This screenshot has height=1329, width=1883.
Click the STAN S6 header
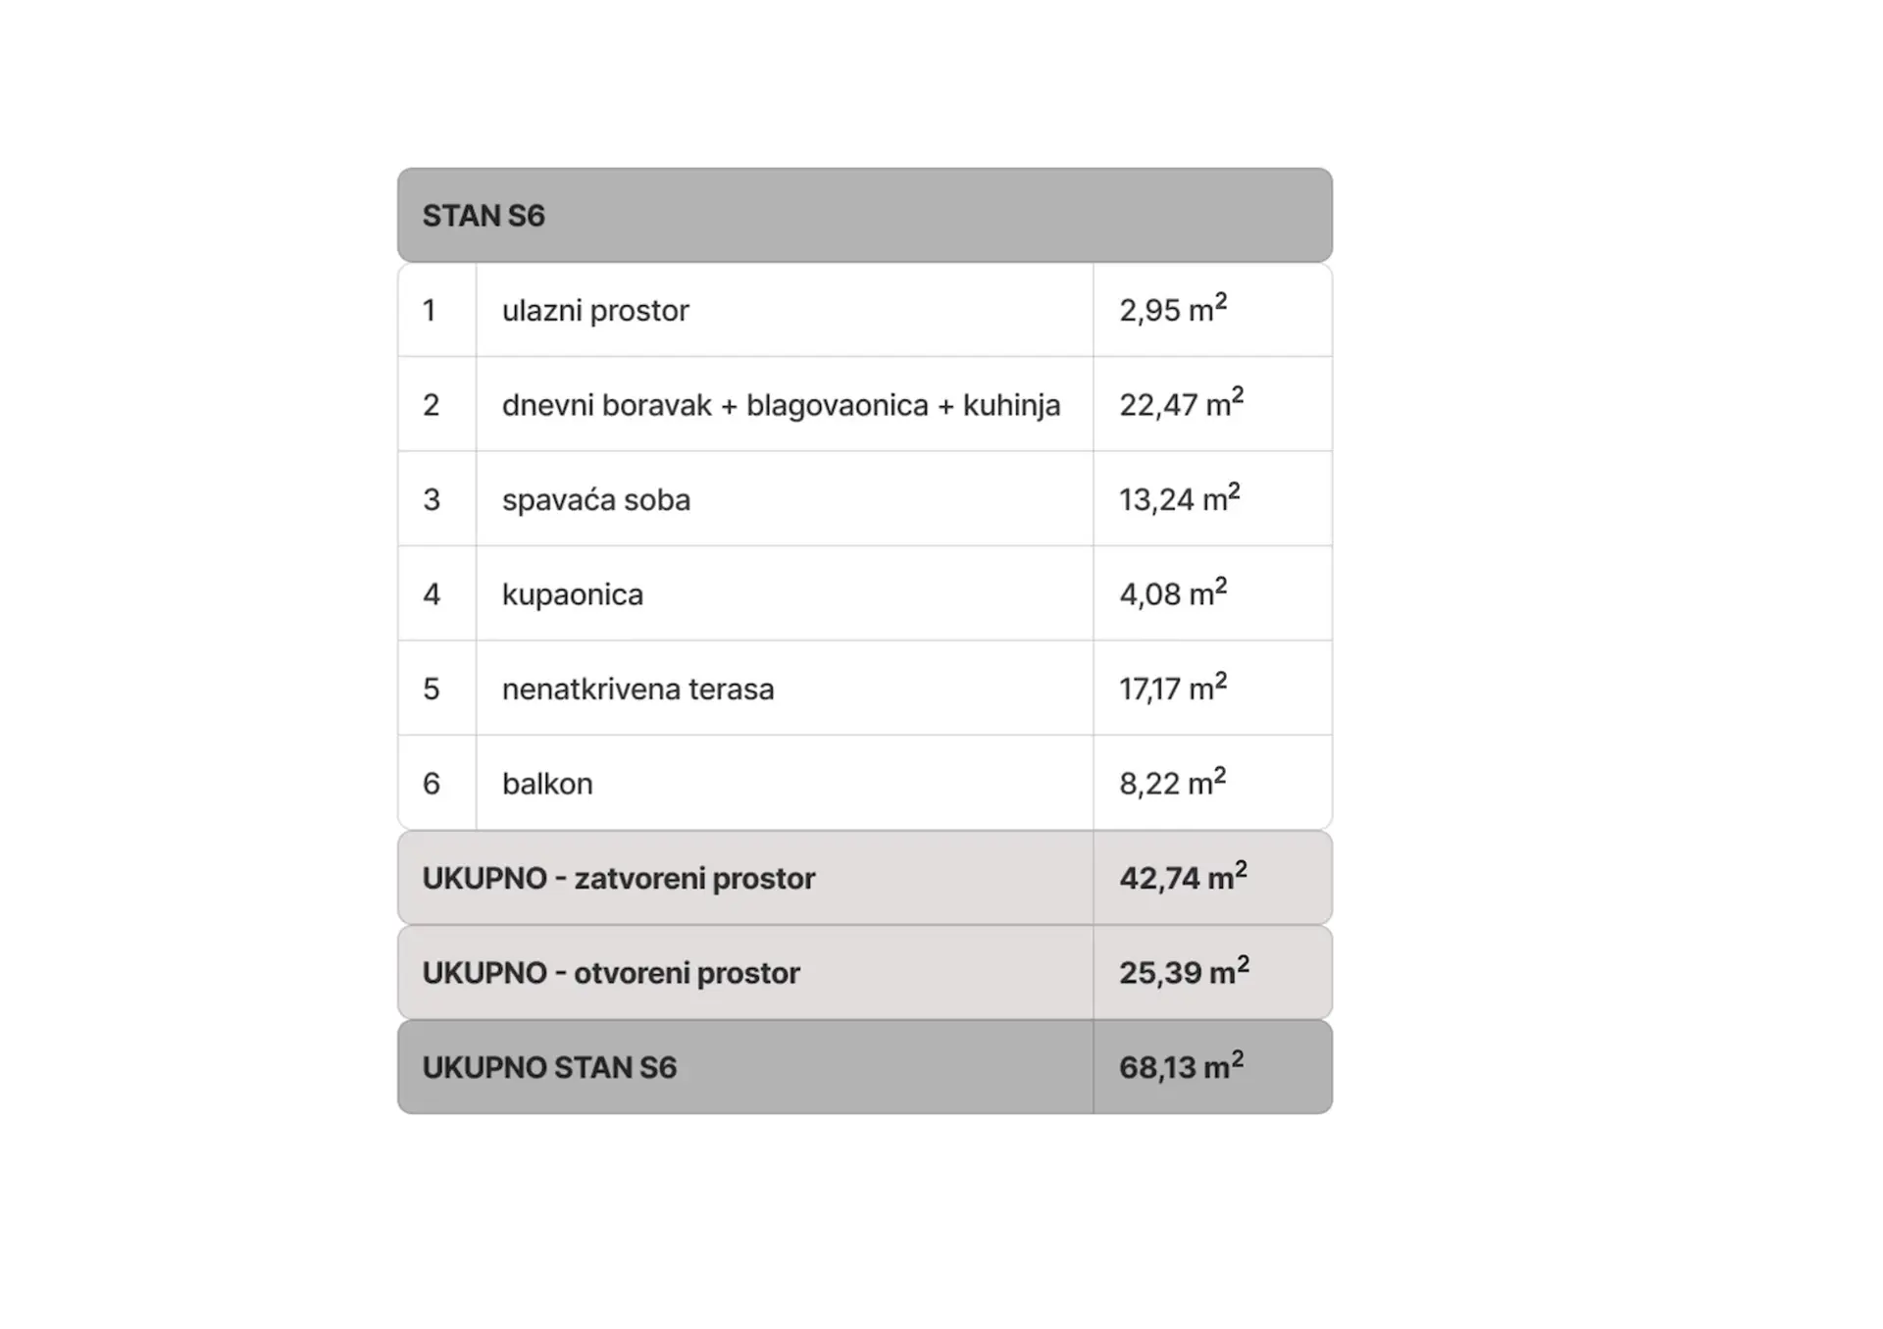tap(864, 215)
